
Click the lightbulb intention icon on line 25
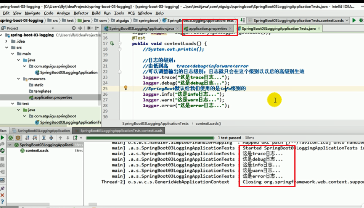click(125, 88)
